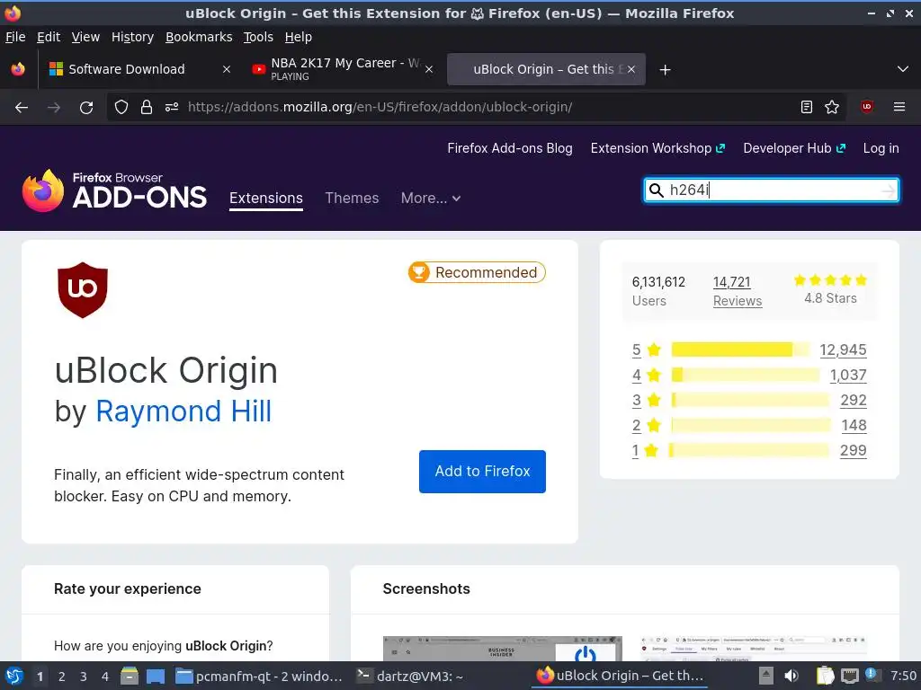Open Extension Workshop link
Image resolution: width=921 pixels, height=690 pixels.
[x=657, y=148]
